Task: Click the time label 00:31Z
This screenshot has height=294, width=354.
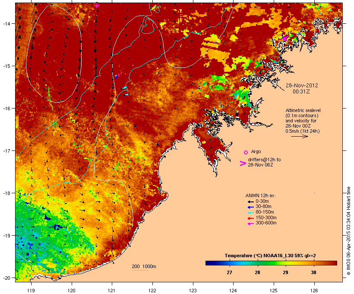Action: pyautogui.click(x=301, y=91)
